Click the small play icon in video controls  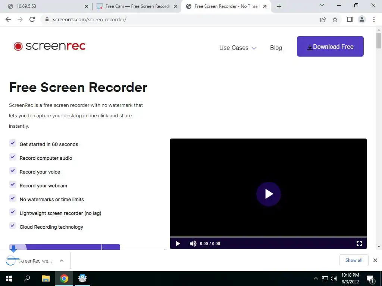178,244
